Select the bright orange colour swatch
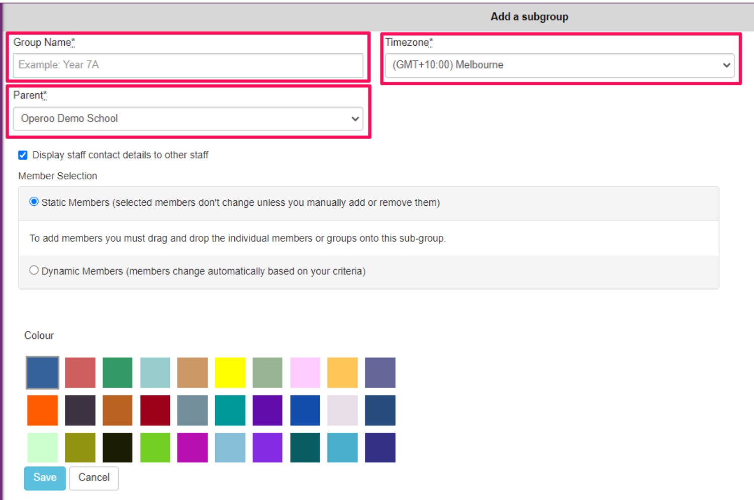The image size is (754, 500). click(42, 410)
